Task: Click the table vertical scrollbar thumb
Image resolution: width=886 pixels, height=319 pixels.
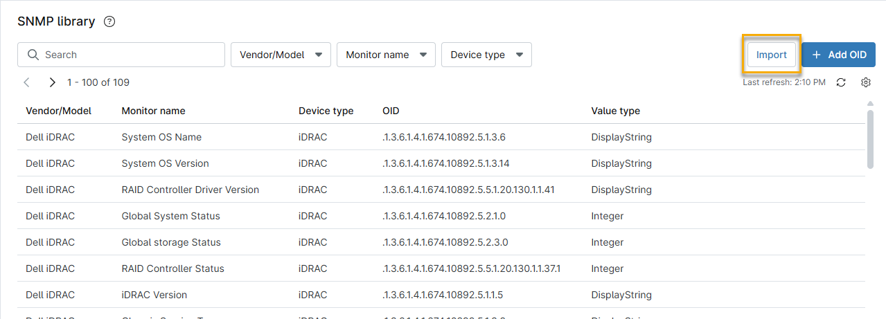Action: coord(871,138)
